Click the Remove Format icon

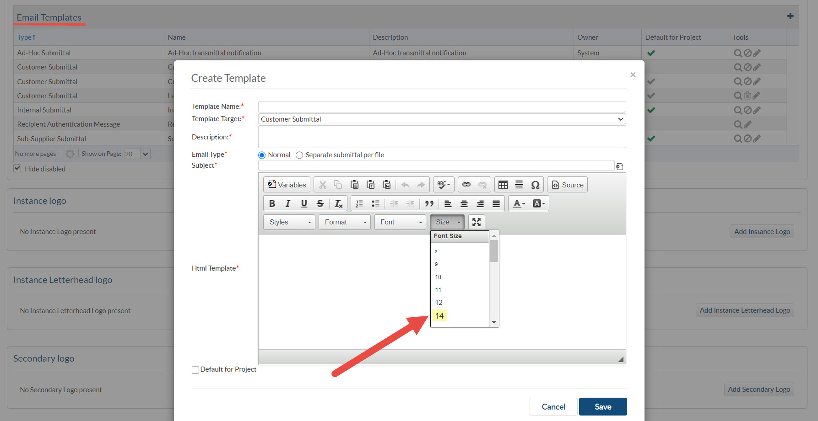point(338,203)
